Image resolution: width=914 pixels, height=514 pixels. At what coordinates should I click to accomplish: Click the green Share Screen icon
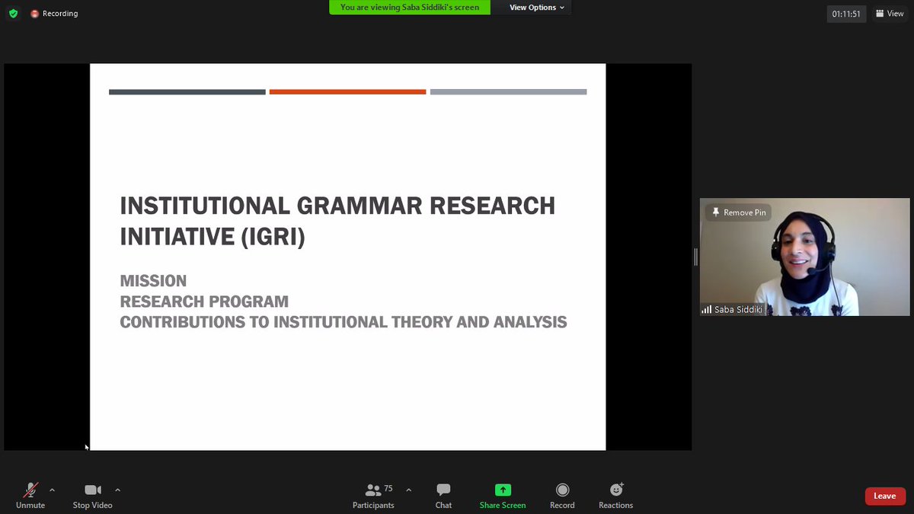pyautogui.click(x=503, y=490)
